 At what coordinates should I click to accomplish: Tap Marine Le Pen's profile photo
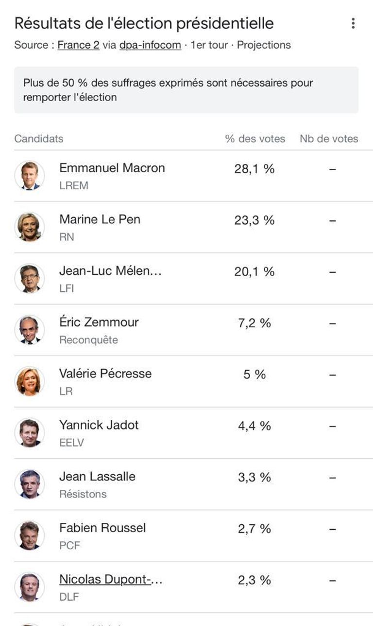tap(30, 227)
